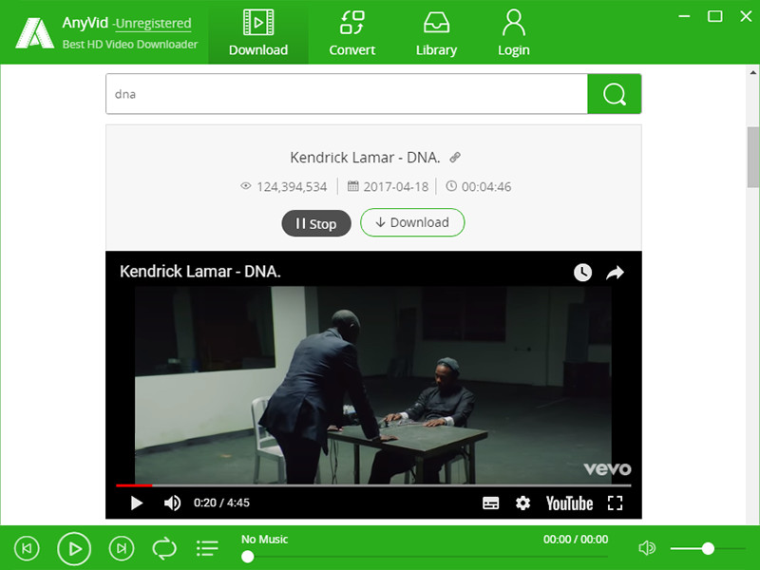
Task: Click the Unregistered link
Action: coord(153,23)
